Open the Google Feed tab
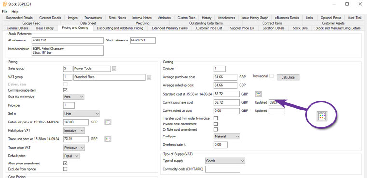Viewport: 367px width, 178px height. click(x=31, y=23)
